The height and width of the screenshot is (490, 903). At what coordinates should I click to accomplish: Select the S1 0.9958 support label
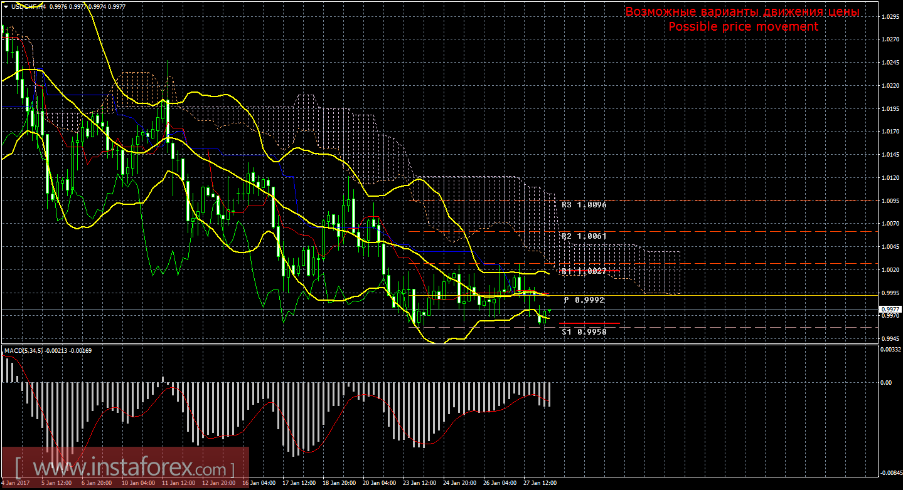[x=584, y=331]
